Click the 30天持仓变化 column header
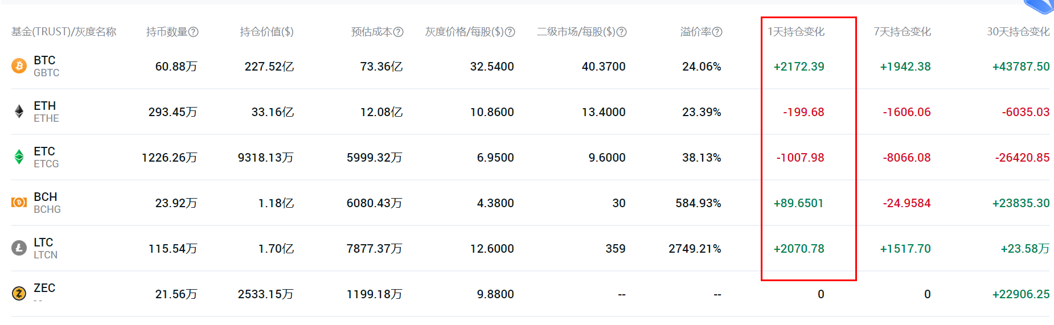The height and width of the screenshot is (325, 1054). (x=1018, y=32)
